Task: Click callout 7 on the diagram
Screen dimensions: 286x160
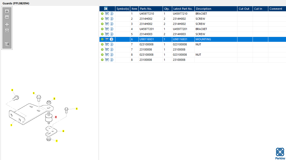Action: tap(57, 141)
